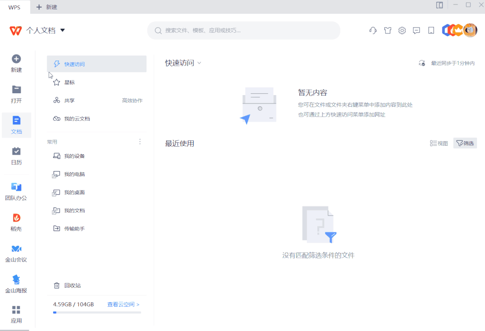Open 金山会议 meeting icon
The image size is (485, 331).
pos(16,252)
